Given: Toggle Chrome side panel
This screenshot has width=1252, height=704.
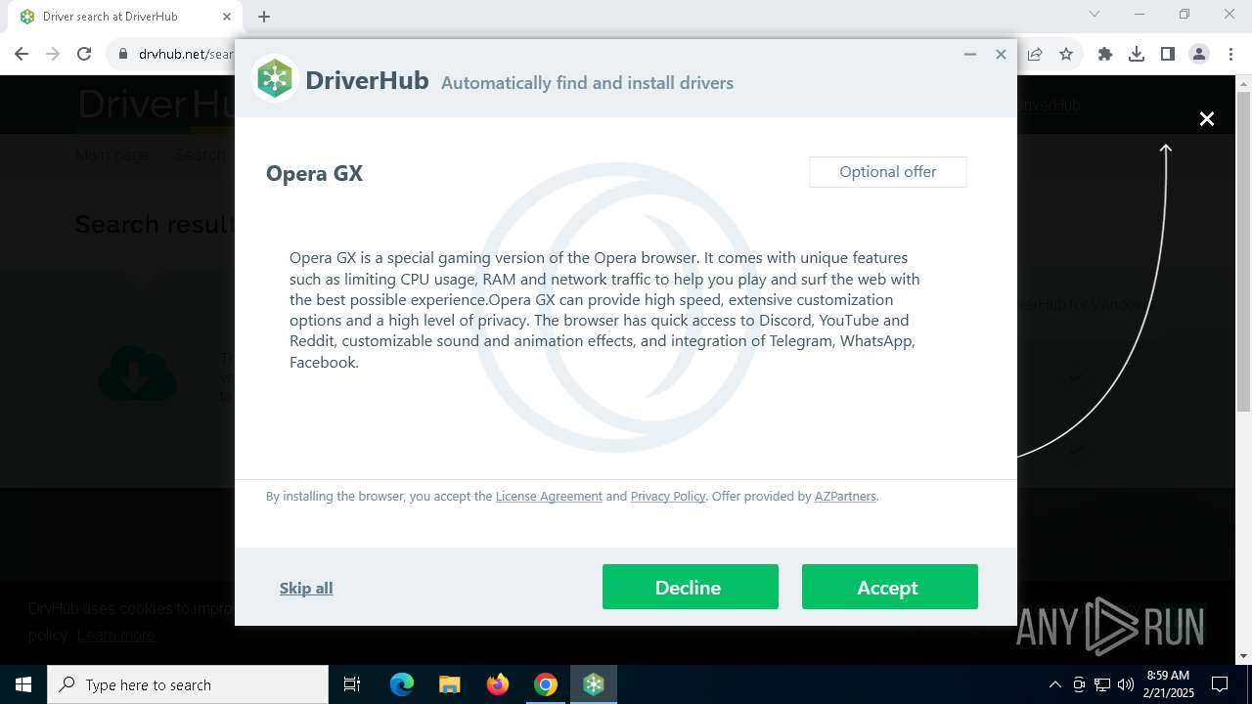Looking at the screenshot, I should coord(1168,54).
